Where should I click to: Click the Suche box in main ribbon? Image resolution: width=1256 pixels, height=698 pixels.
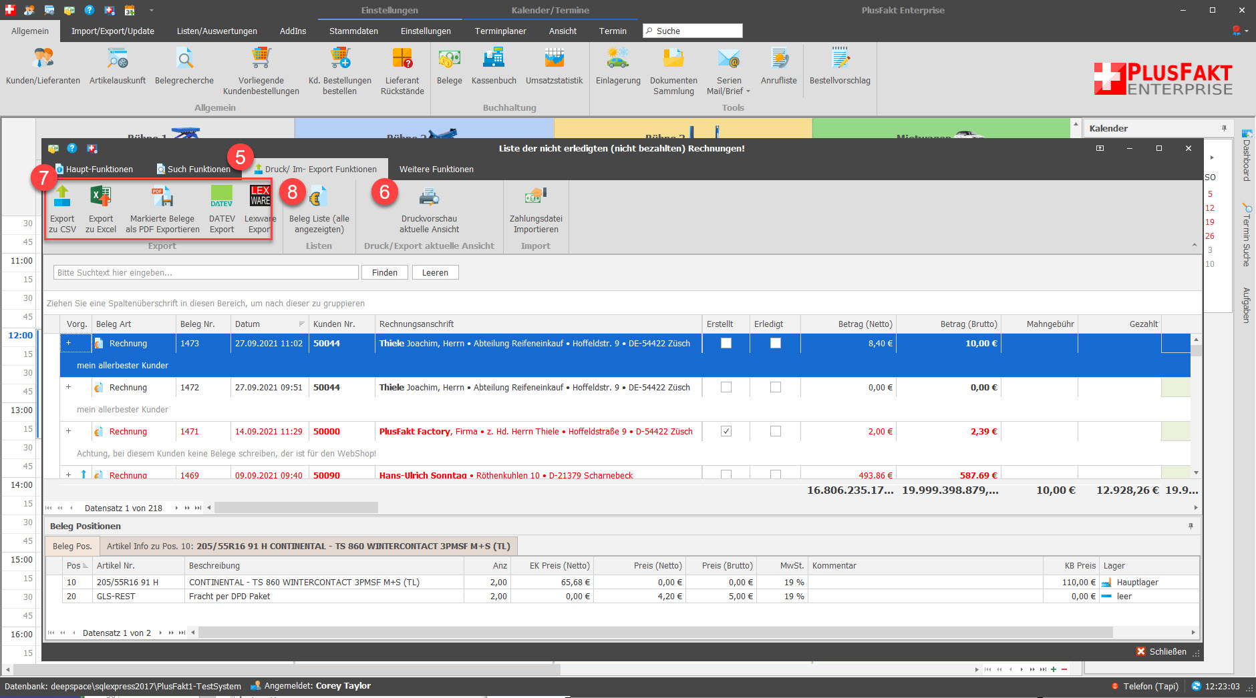pos(693,31)
